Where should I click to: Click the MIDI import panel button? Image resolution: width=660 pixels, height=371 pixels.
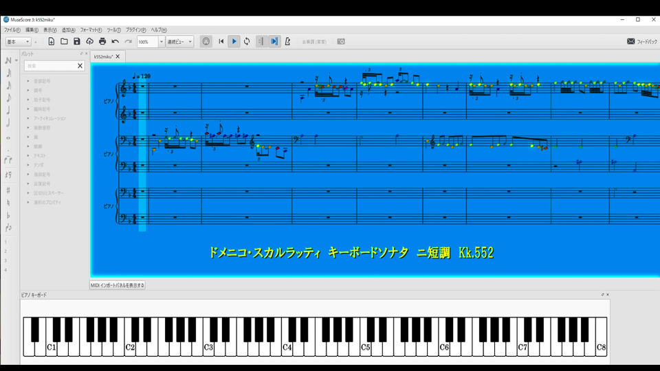(118, 285)
